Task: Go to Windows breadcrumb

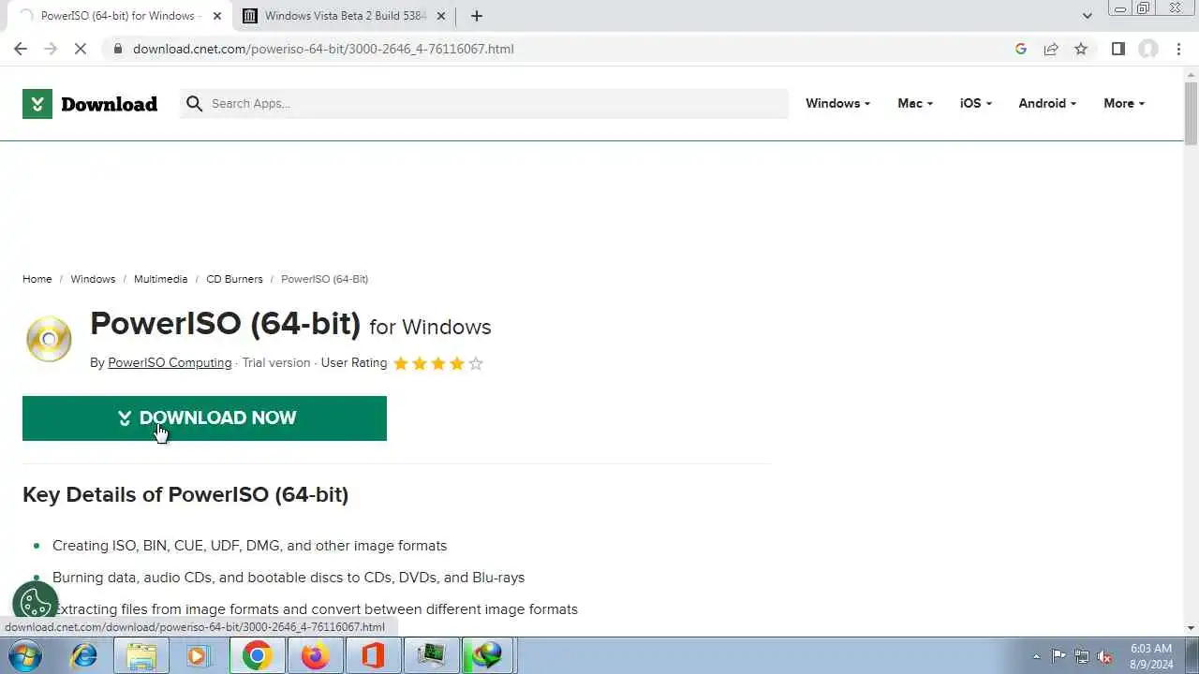Action: (x=93, y=279)
